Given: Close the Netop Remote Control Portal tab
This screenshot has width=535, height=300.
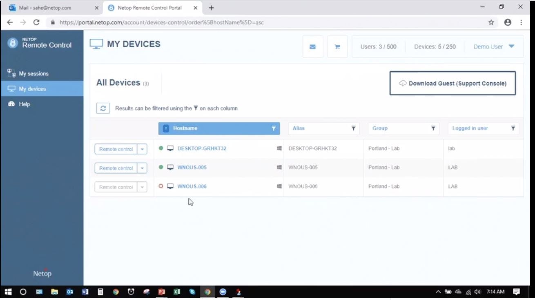Looking at the screenshot, I should click(195, 8).
